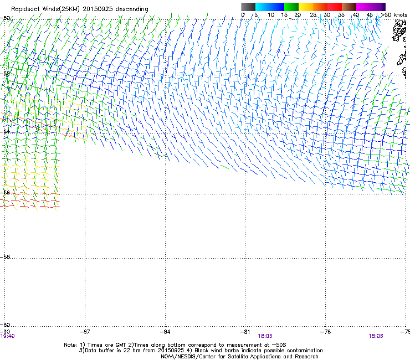This screenshot has width=410, height=360.
Task: Click the '-84' longitude axis label
Action: click(165, 332)
